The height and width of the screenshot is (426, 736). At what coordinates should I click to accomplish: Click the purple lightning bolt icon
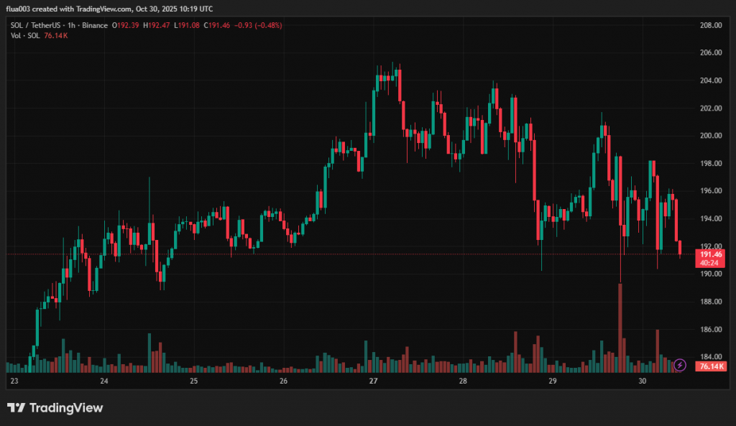[679, 364]
